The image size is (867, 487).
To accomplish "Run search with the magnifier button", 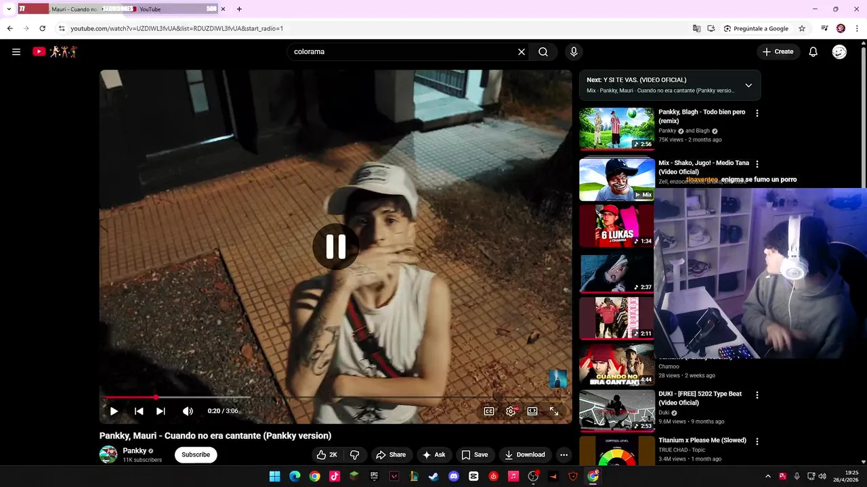I will pyautogui.click(x=543, y=51).
